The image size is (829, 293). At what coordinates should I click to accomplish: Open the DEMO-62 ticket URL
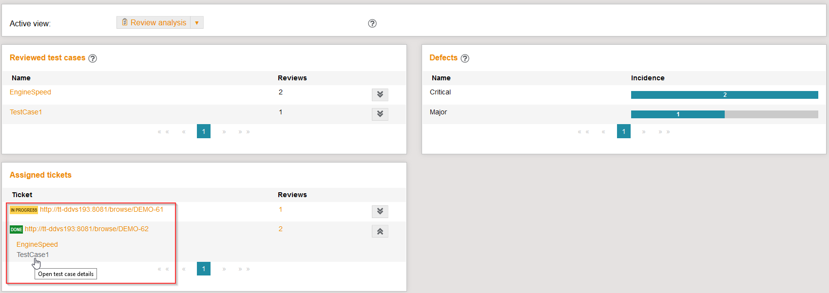tap(87, 229)
